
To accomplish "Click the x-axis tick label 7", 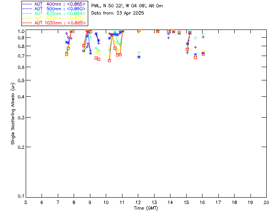I will [x=58, y=202].
